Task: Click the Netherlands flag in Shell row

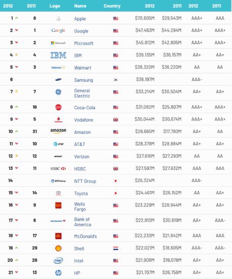Action: click(115, 249)
